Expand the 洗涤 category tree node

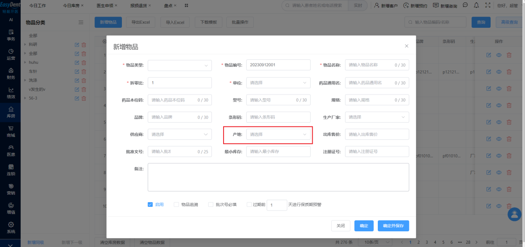click(25, 80)
